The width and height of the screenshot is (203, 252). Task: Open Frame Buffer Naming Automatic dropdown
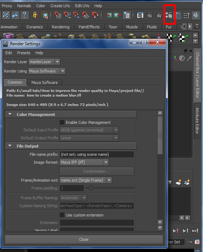pyautogui.click(x=73, y=198)
